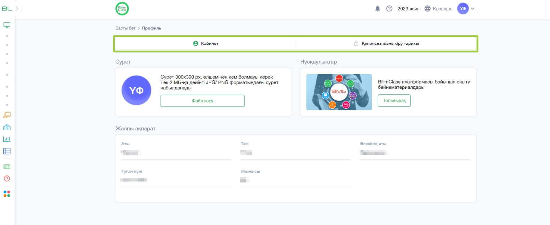Open the school building sidebar icon
This screenshot has height=225, width=550.
coord(7,127)
